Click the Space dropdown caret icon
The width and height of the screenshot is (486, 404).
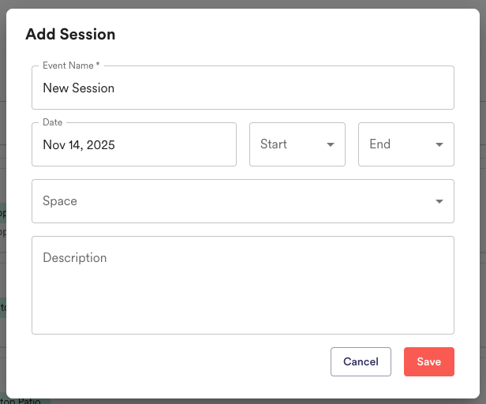(x=439, y=201)
